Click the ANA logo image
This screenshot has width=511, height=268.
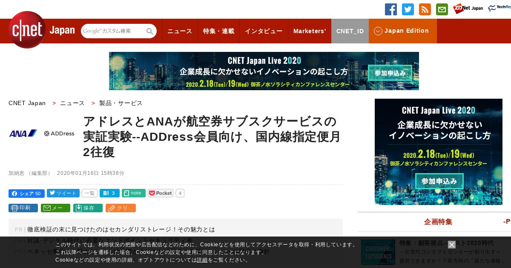23,134
